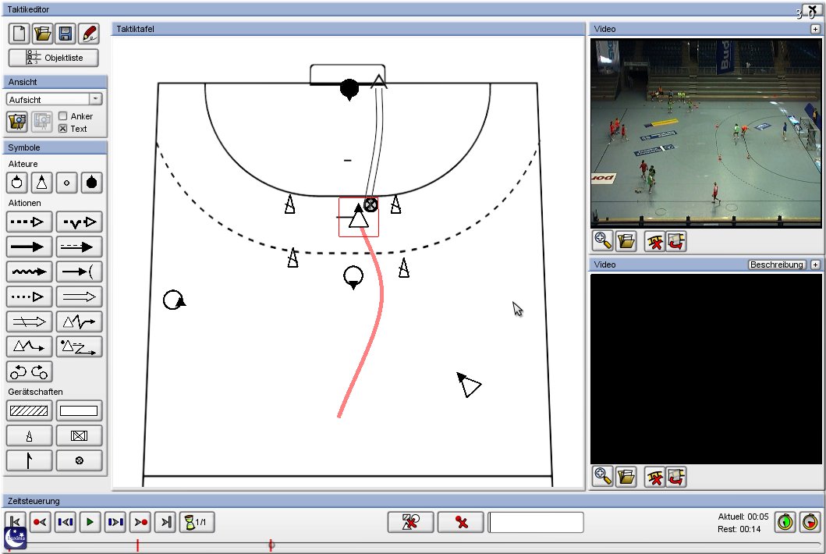The image size is (826, 554).
Task: Select the solid bold arrow action
Action: (x=30, y=247)
